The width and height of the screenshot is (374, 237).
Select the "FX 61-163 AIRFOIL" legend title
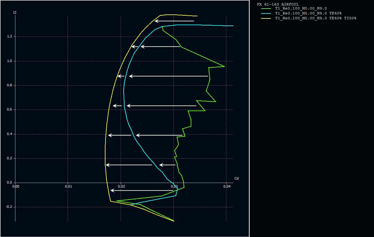tap(278, 4)
